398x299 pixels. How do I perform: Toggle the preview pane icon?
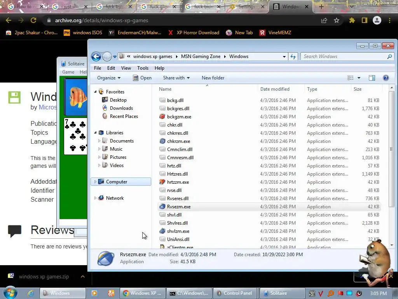(x=372, y=78)
